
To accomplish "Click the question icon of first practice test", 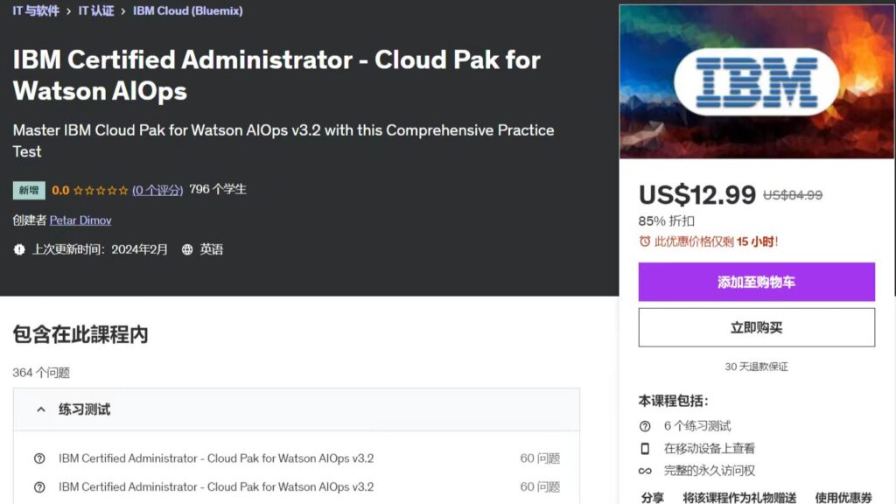I will click(39, 458).
